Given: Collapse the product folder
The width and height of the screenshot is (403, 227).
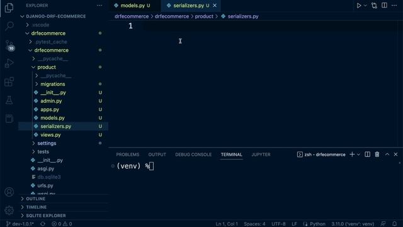Looking at the screenshot, I should coord(47,67).
